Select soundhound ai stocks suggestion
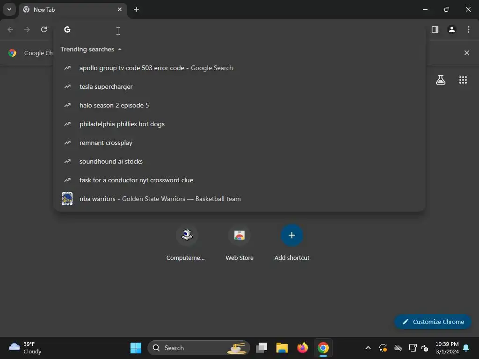This screenshot has width=479, height=359. (x=239, y=161)
